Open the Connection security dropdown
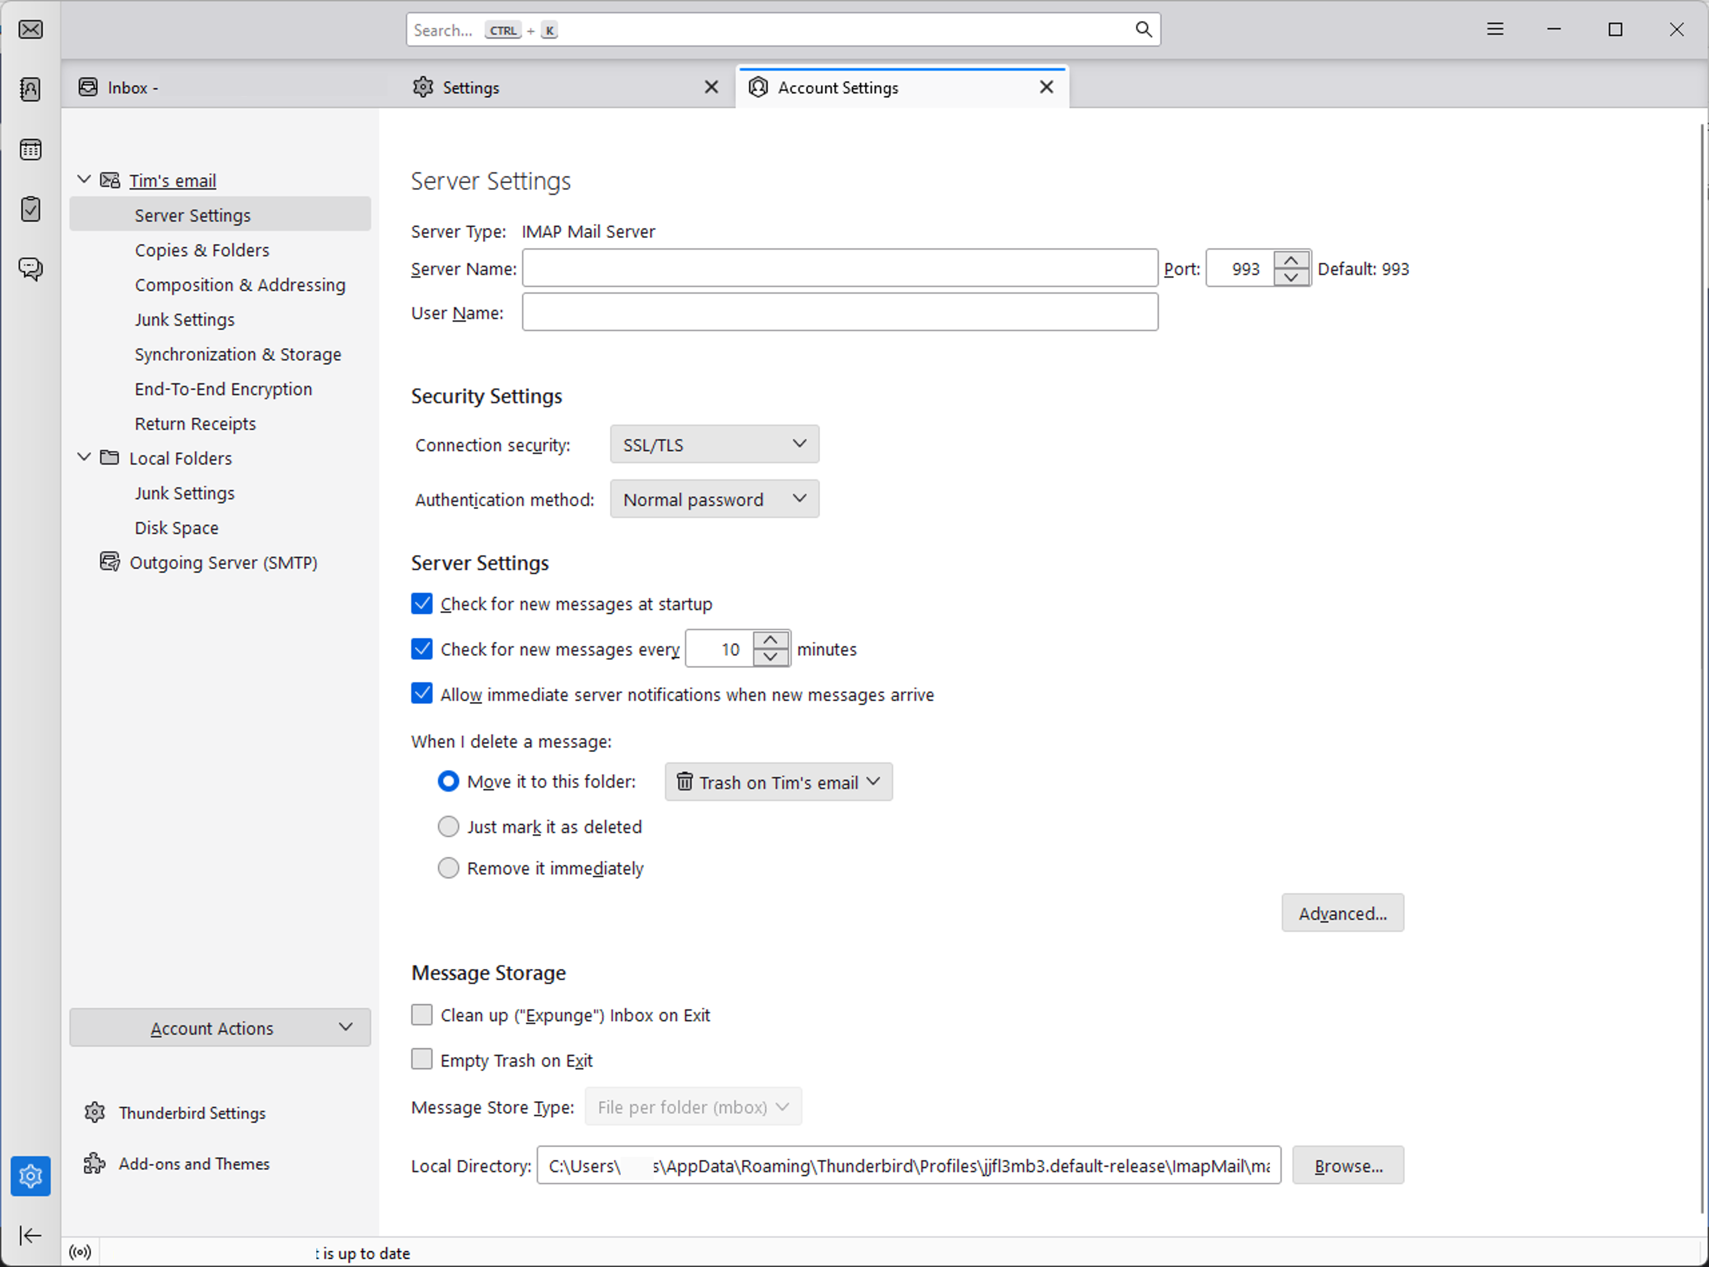 (714, 444)
